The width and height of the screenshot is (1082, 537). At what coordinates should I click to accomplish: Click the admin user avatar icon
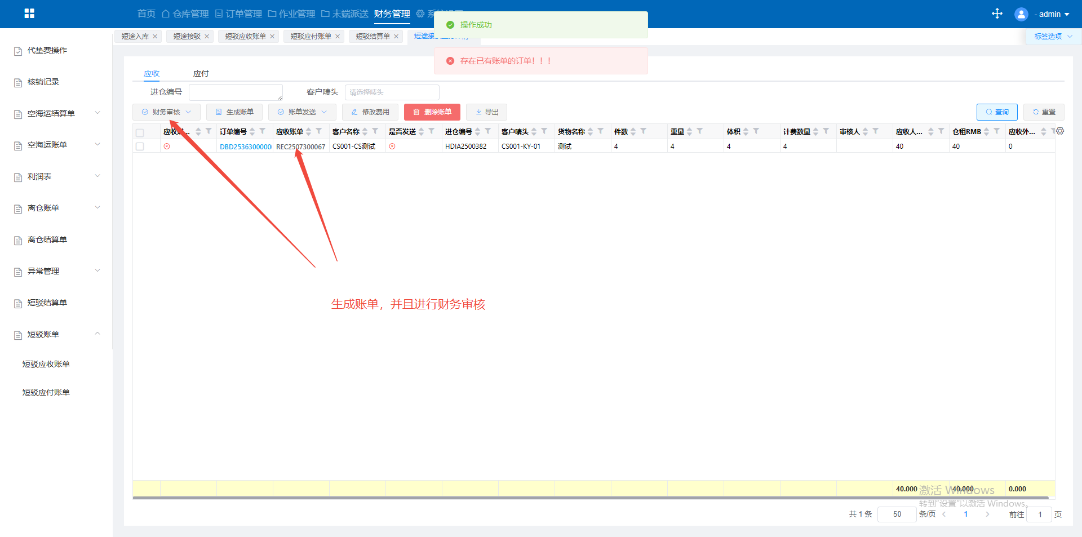[1021, 14]
